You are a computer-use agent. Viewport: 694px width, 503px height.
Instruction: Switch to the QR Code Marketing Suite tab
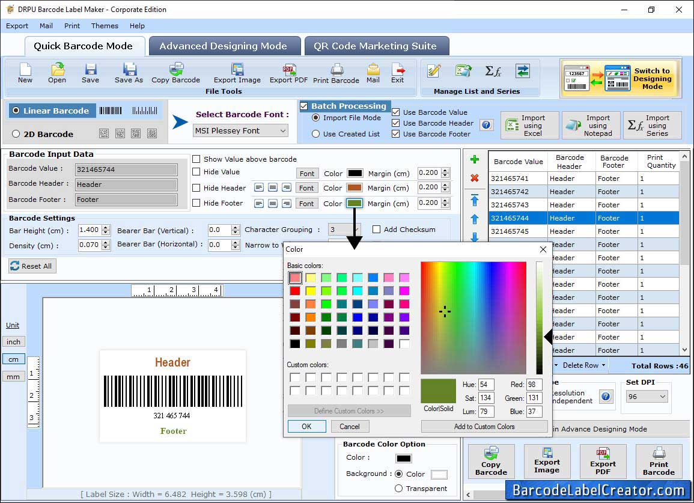click(377, 46)
